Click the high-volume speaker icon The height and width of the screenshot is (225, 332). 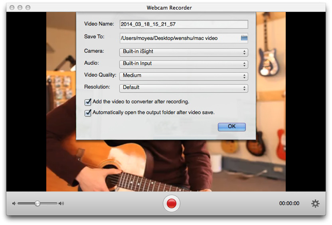pyautogui.click(x=61, y=203)
